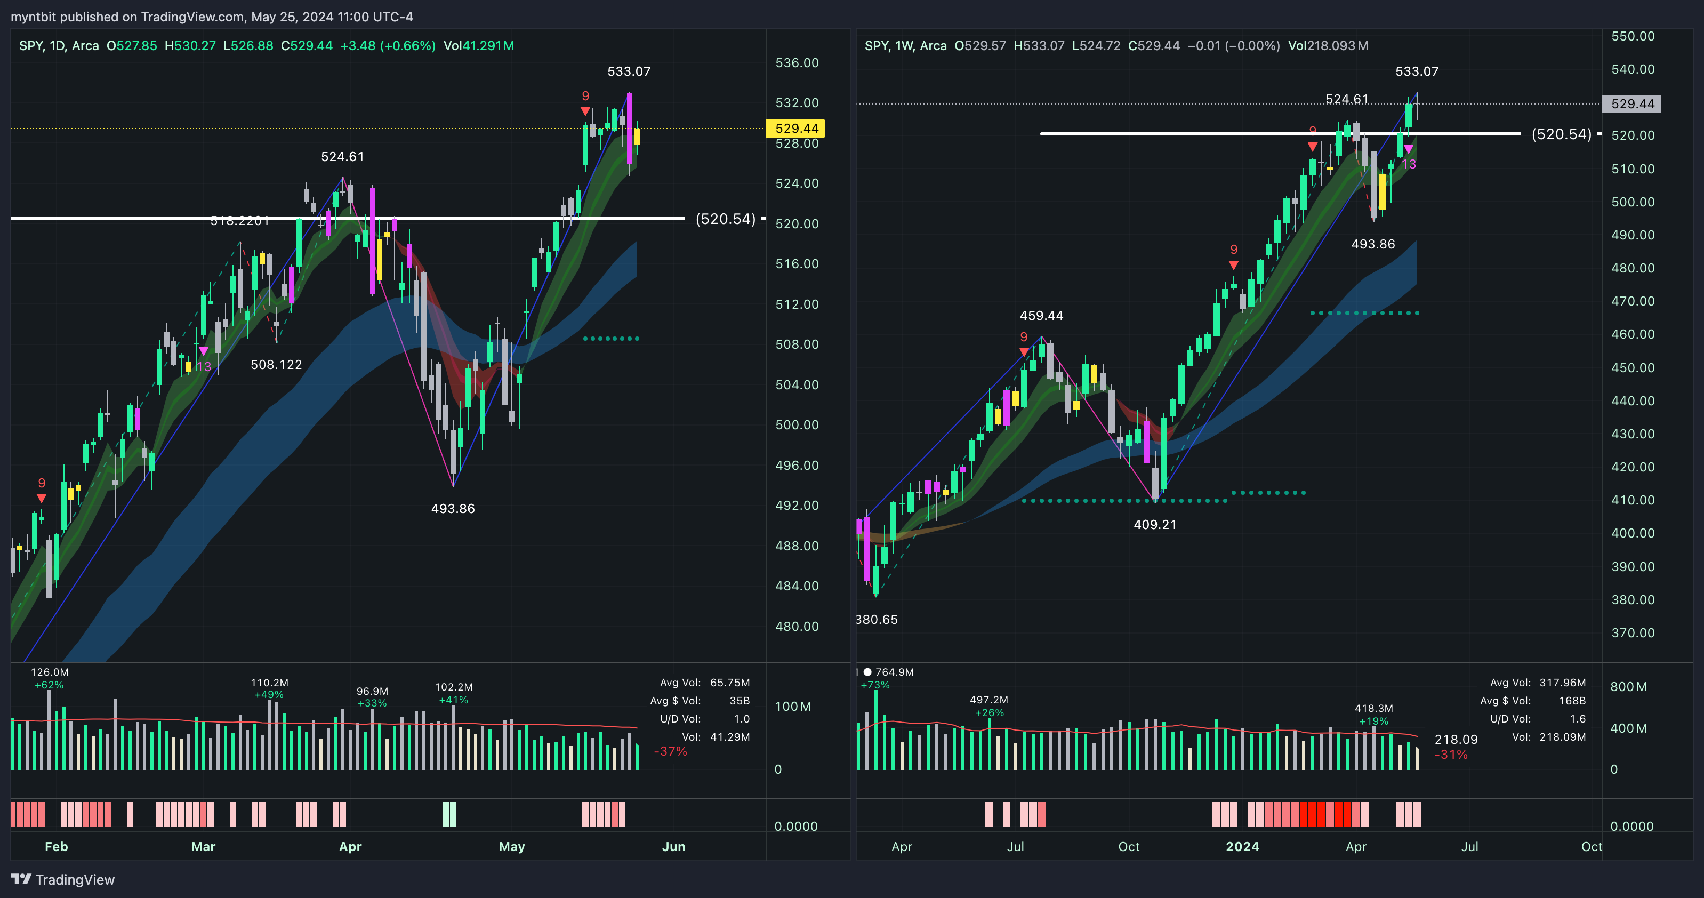Click the 800M tick on weekly volume axis
The image size is (1704, 898).
pos(1629,687)
